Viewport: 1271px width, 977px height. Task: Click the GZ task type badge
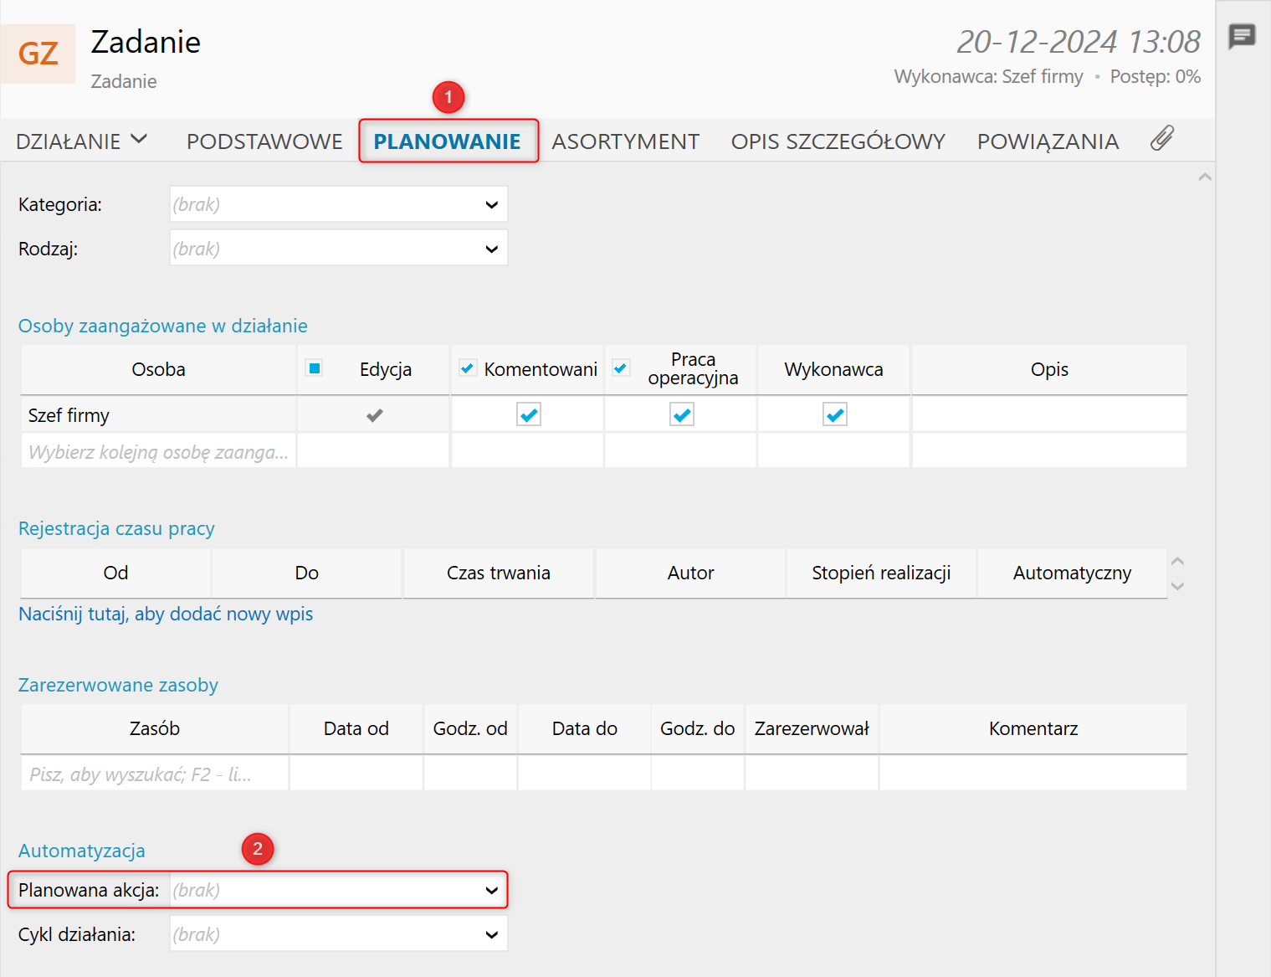click(x=38, y=54)
